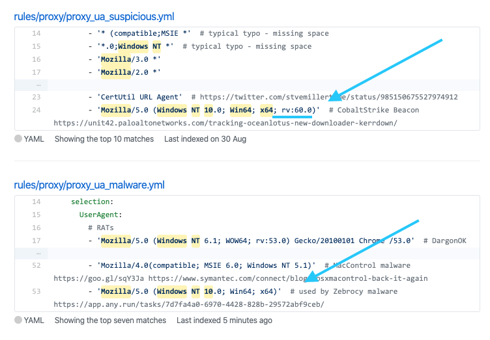The height and width of the screenshot is (340, 490).
Task: Click the '(compatible;MSIE *' rule on line 14
Action: 144,33
